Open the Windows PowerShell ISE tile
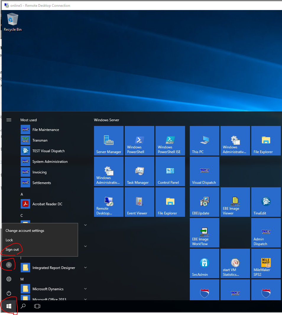Viewport: 282px width, 315px height. tap(170, 141)
